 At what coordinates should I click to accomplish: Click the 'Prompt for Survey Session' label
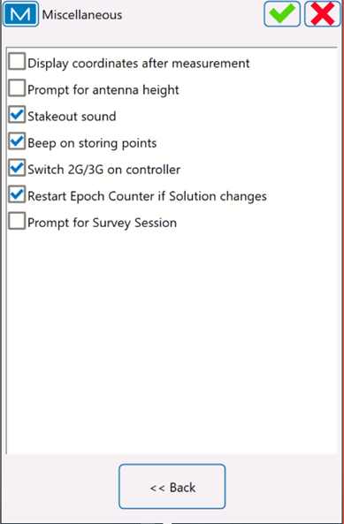point(102,223)
